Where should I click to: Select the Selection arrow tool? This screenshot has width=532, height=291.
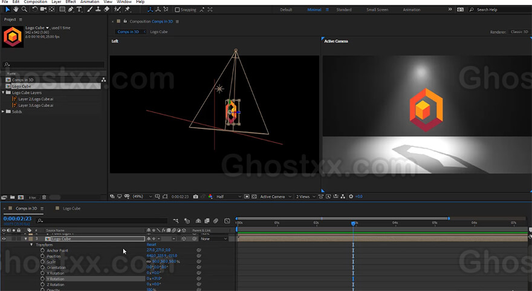pos(7,10)
